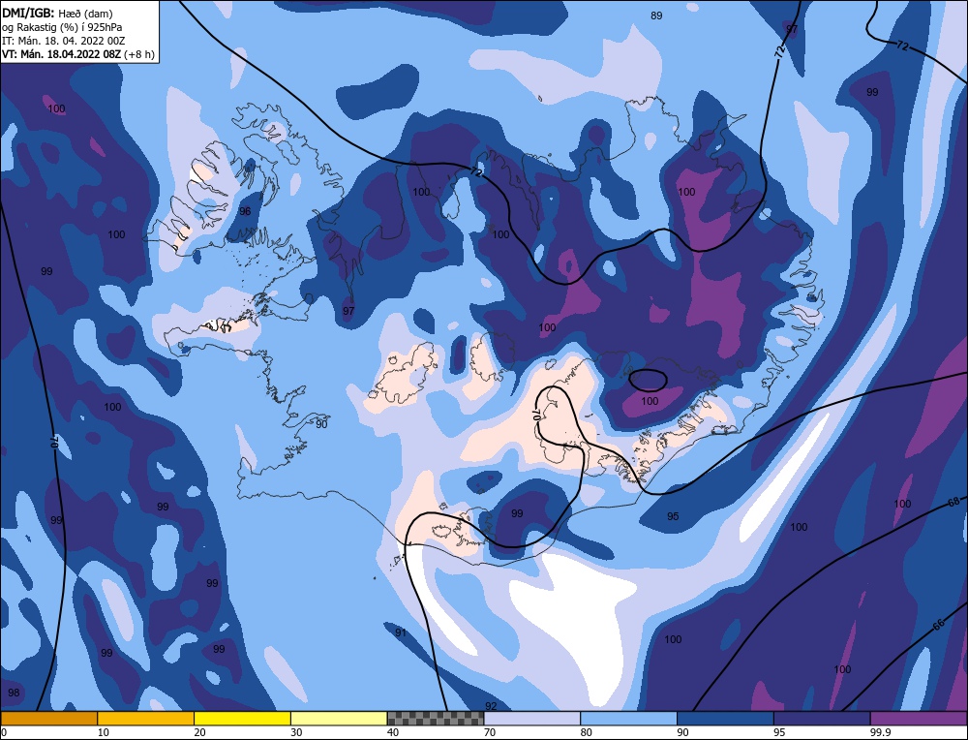The height and width of the screenshot is (740, 968).
Task: Click the humidity value '92' on the map
Action: (491, 706)
